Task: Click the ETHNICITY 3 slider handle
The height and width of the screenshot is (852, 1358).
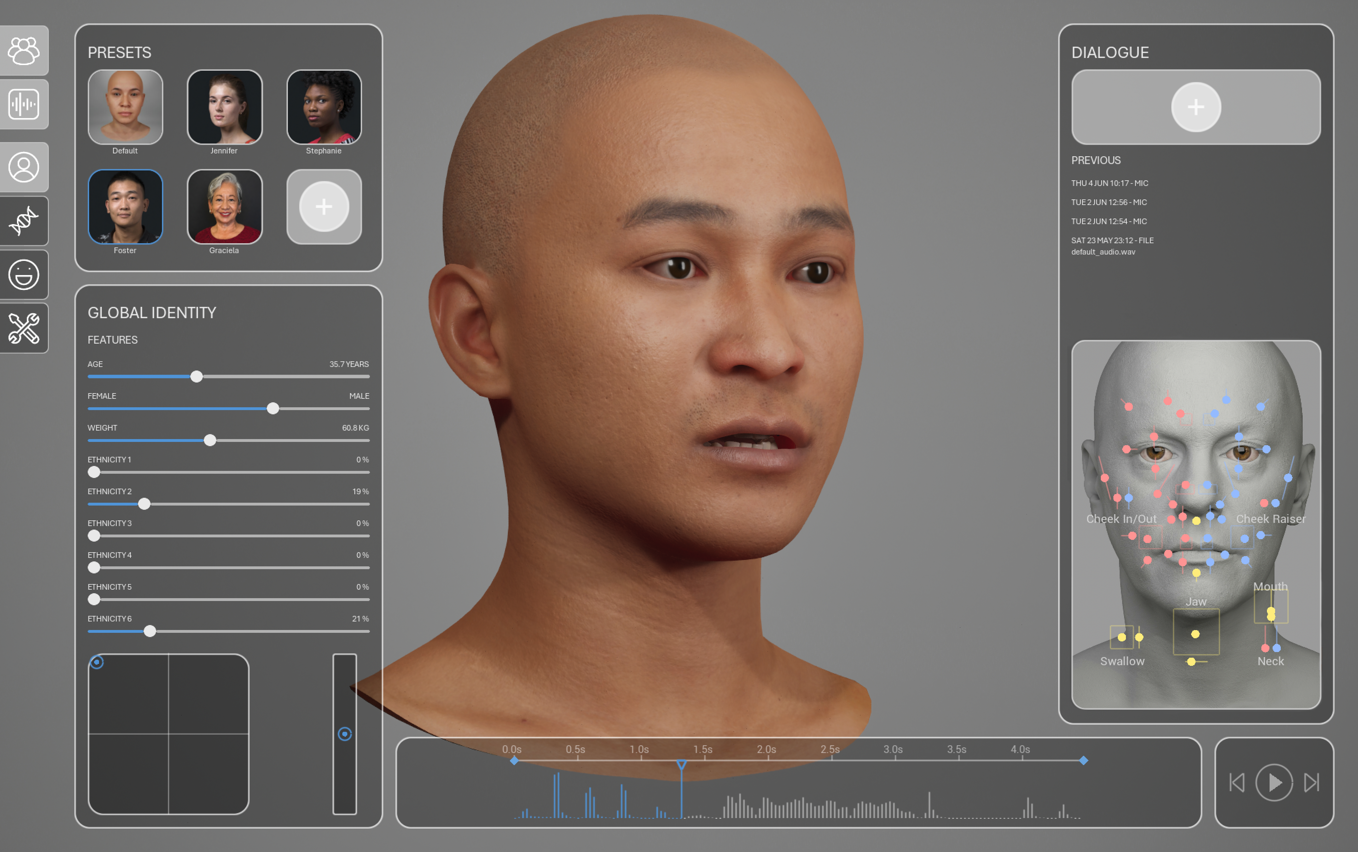Action: click(x=94, y=536)
